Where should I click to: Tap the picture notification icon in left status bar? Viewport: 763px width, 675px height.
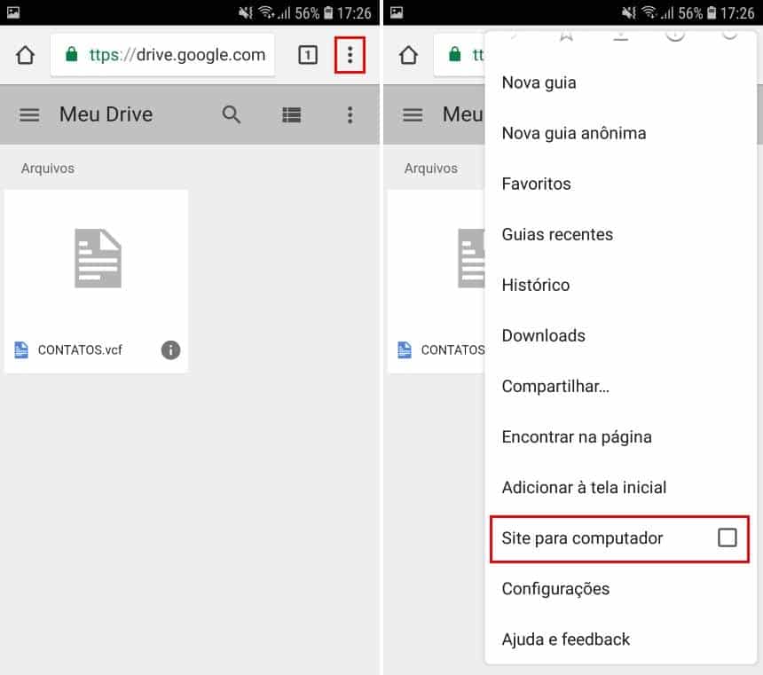(x=13, y=12)
